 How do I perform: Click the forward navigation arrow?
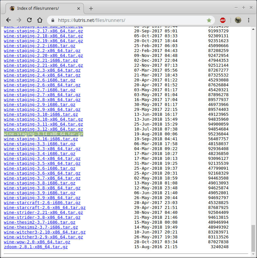(x=19, y=20)
